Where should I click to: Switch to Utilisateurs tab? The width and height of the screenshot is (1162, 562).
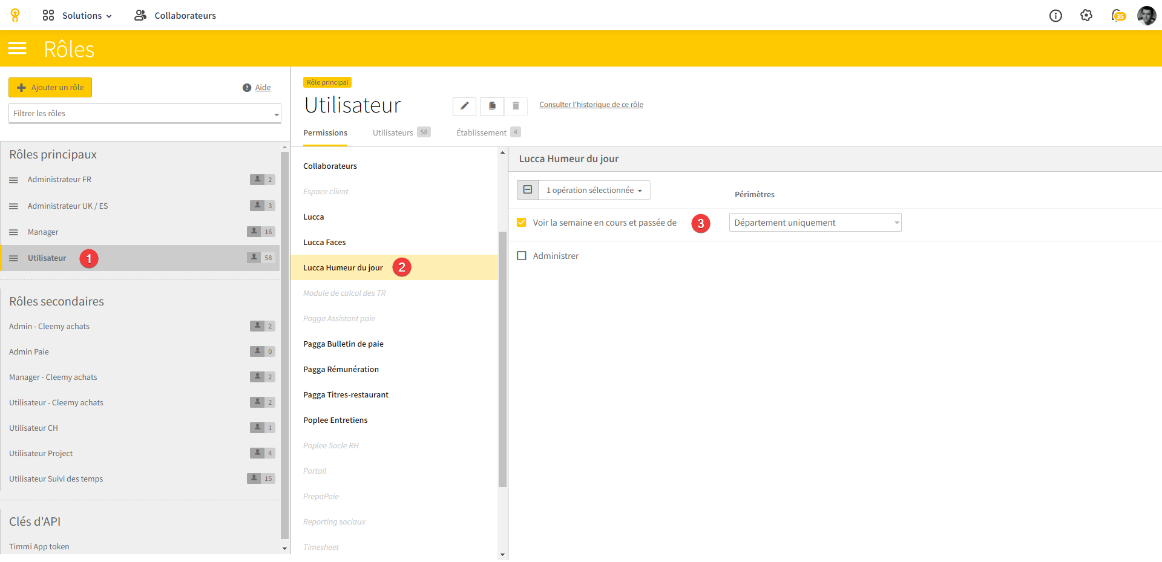(x=401, y=133)
